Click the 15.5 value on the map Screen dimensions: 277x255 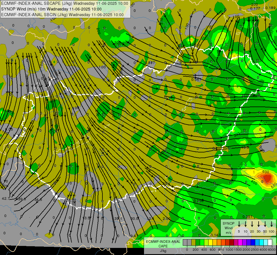tap(245, 147)
